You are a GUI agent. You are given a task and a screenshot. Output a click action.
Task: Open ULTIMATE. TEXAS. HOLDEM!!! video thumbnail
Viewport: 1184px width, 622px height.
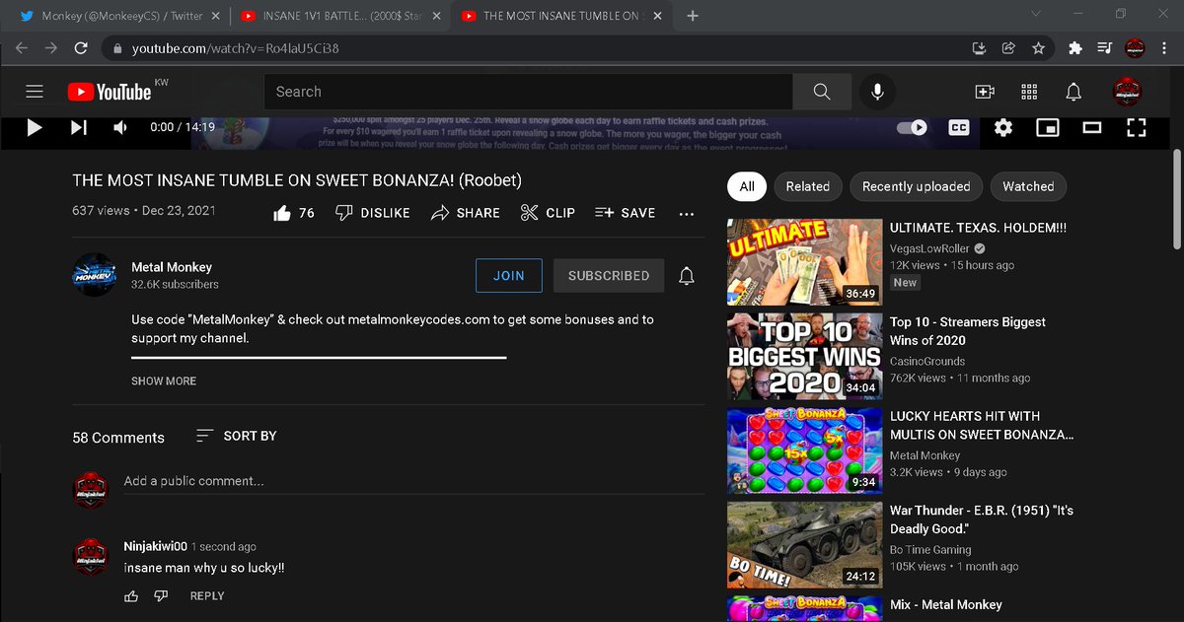click(804, 262)
